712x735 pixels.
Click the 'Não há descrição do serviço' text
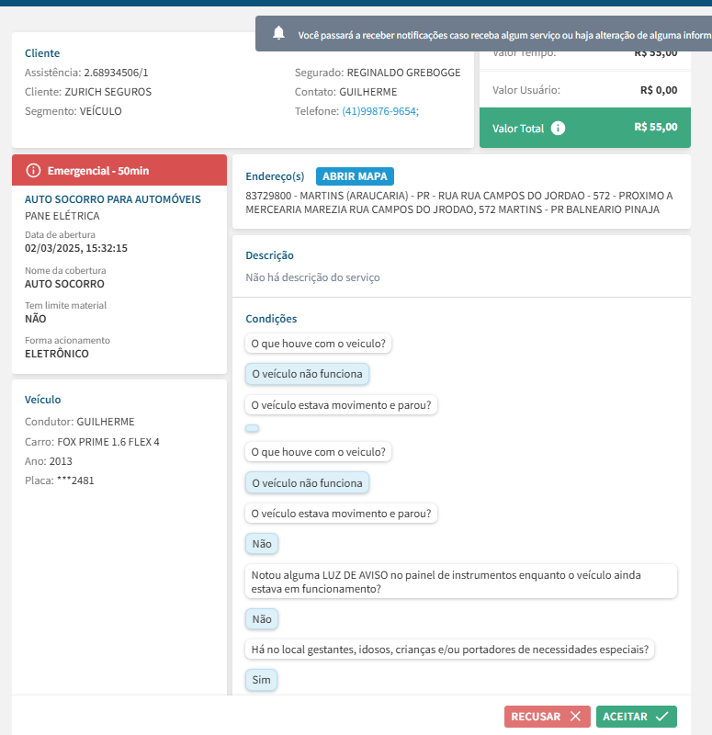(312, 277)
